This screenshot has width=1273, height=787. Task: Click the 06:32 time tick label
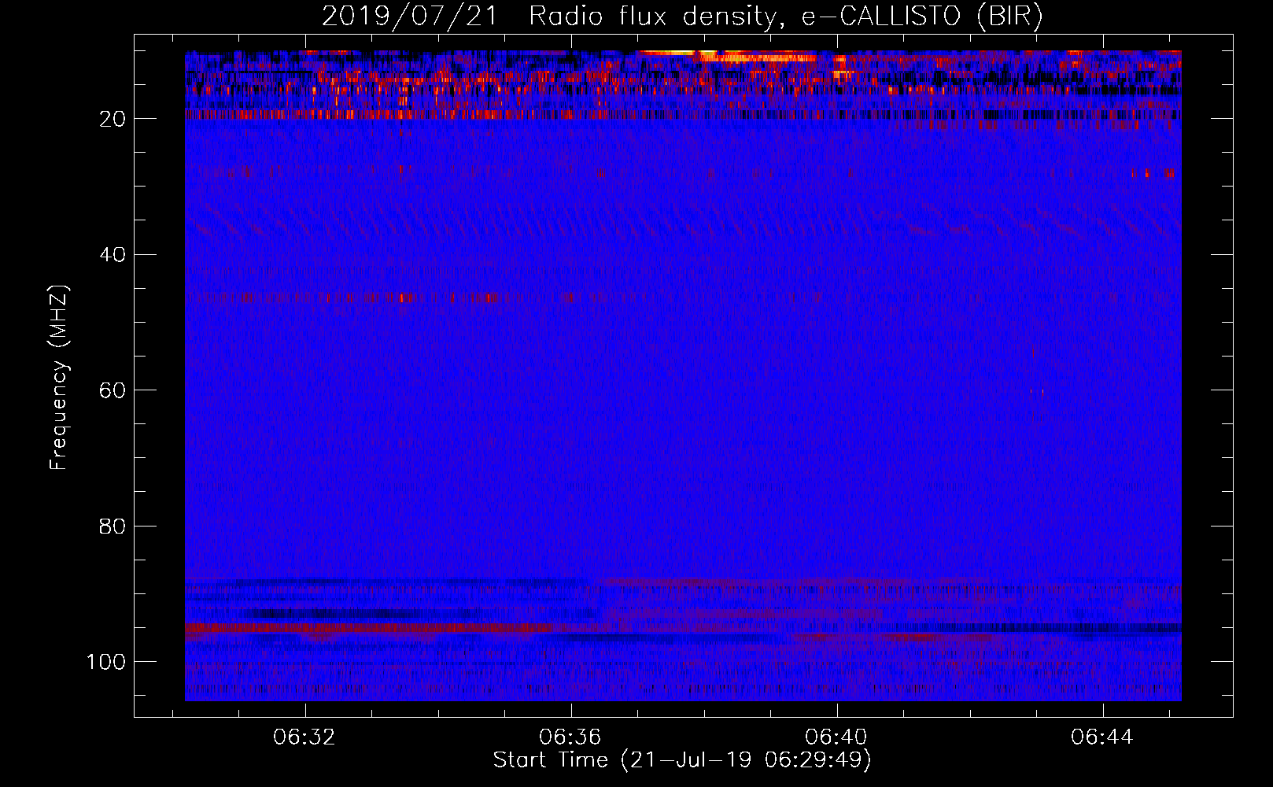click(x=304, y=737)
